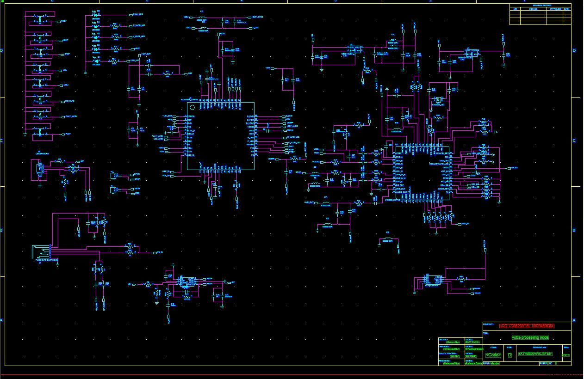Select the ATH8809 IC symbol on the right

tap(421, 173)
